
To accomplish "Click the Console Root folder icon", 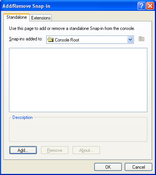I will click(x=50, y=40).
